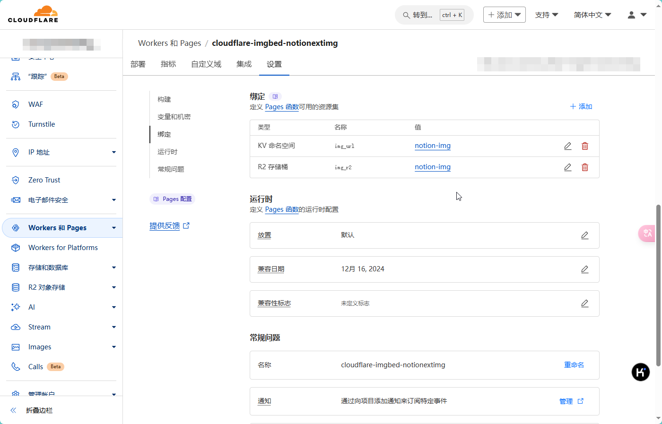Click the Pages 配置 badge
The image size is (662, 424).
tap(173, 199)
